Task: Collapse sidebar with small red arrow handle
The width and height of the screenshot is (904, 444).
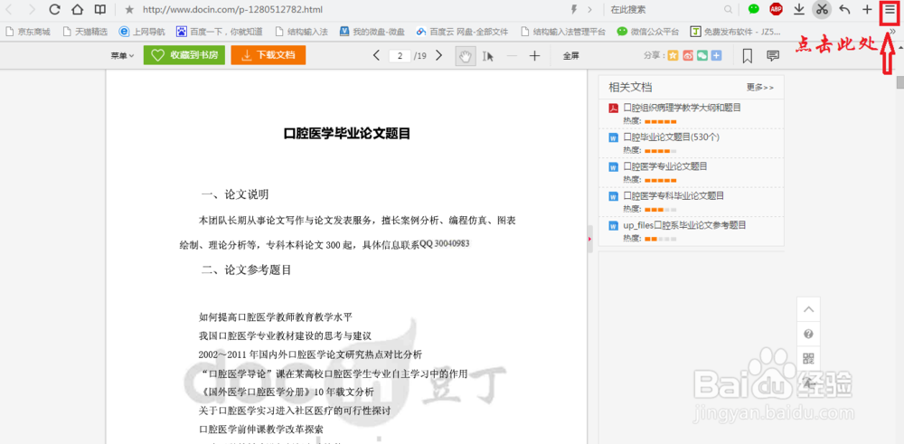Action: tap(589, 240)
